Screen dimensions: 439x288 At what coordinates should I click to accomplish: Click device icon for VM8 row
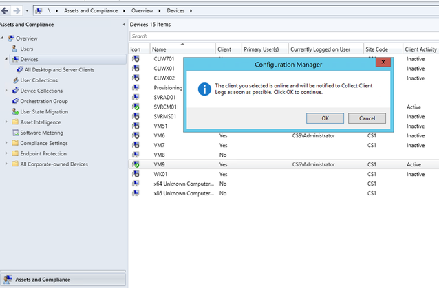point(136,155)
